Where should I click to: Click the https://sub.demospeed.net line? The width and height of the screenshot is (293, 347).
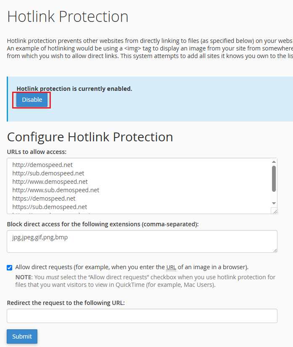coord(50,207)
